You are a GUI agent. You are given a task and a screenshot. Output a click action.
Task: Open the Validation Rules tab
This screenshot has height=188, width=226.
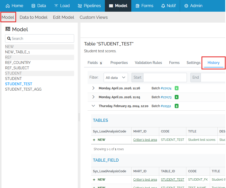click(148, 63)
